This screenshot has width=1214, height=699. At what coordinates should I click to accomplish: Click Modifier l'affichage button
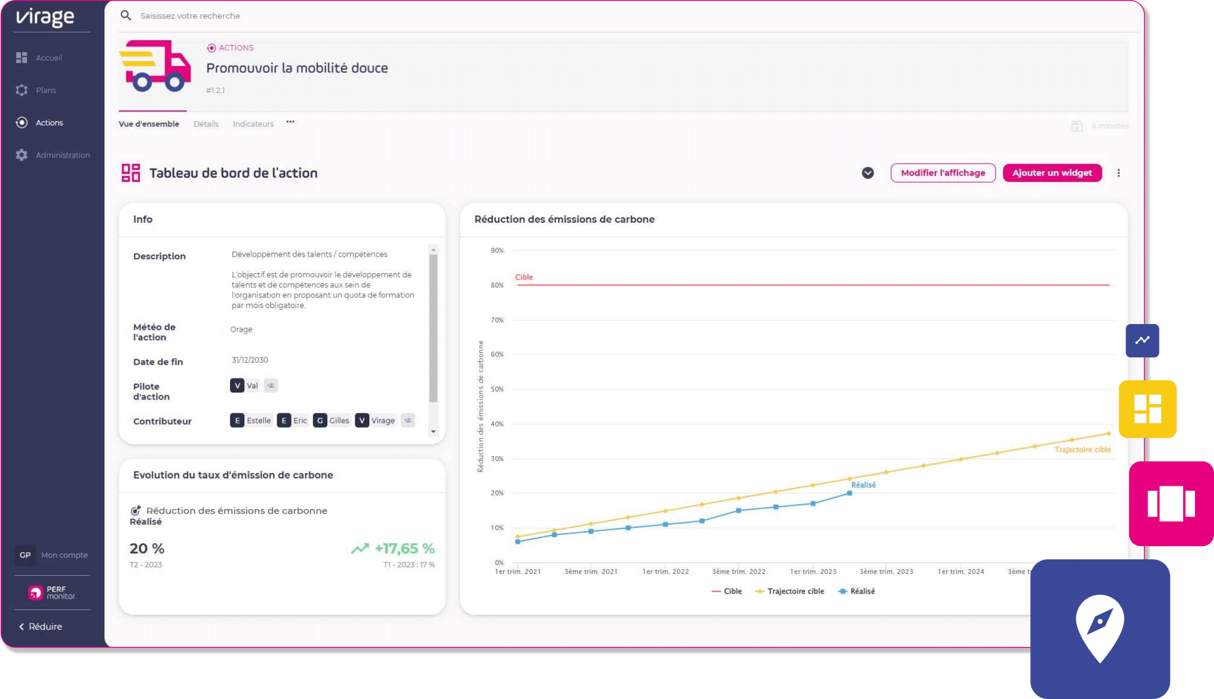[941, 172]
